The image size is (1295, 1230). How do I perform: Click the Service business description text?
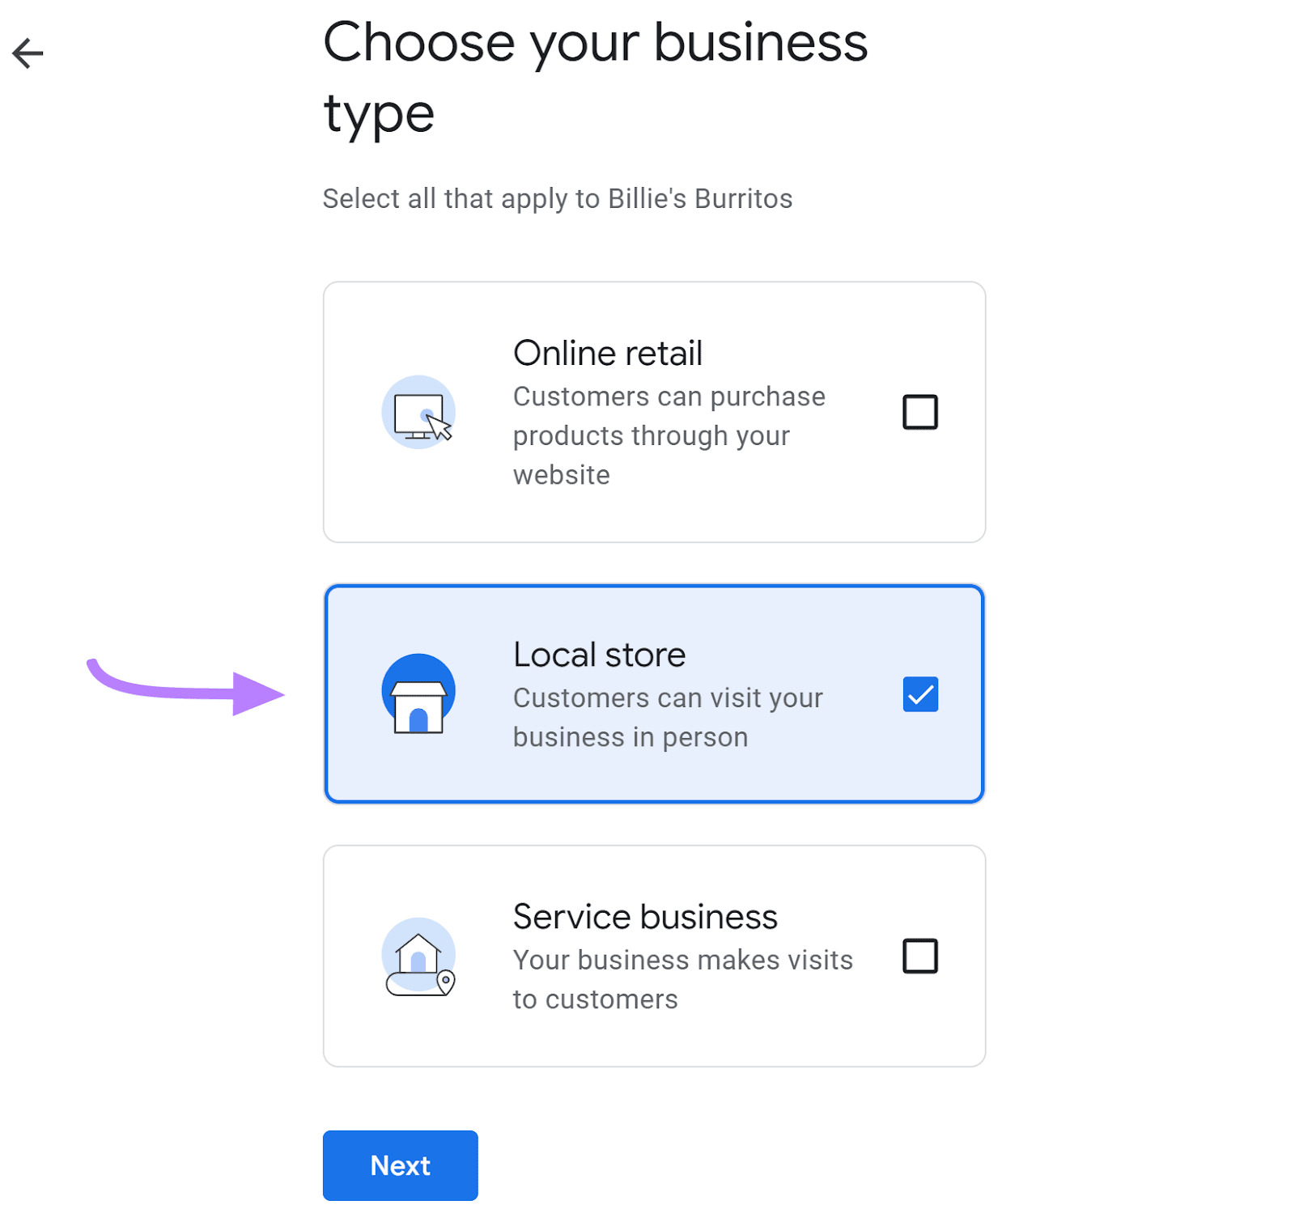pyautogui.click(x=684, y=978)
